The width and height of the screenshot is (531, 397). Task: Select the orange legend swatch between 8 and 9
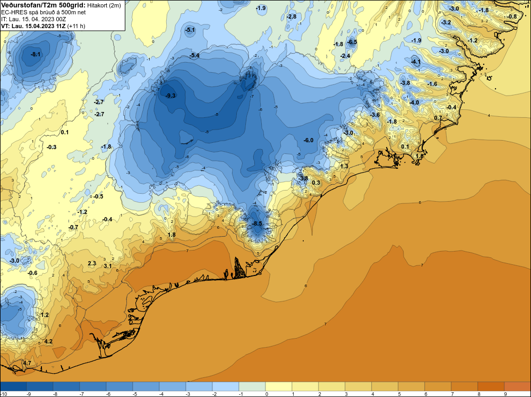(491, 386)
